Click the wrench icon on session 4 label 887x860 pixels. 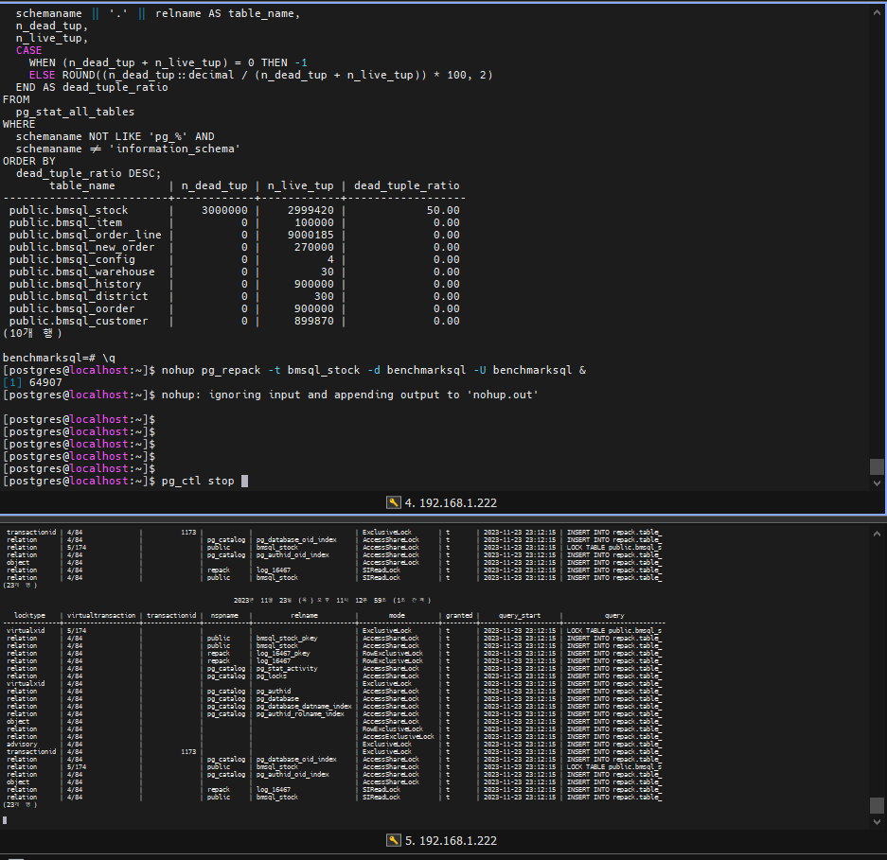point(394,502)
